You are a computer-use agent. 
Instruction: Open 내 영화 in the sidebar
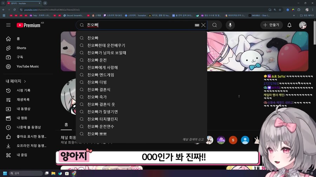28,118
